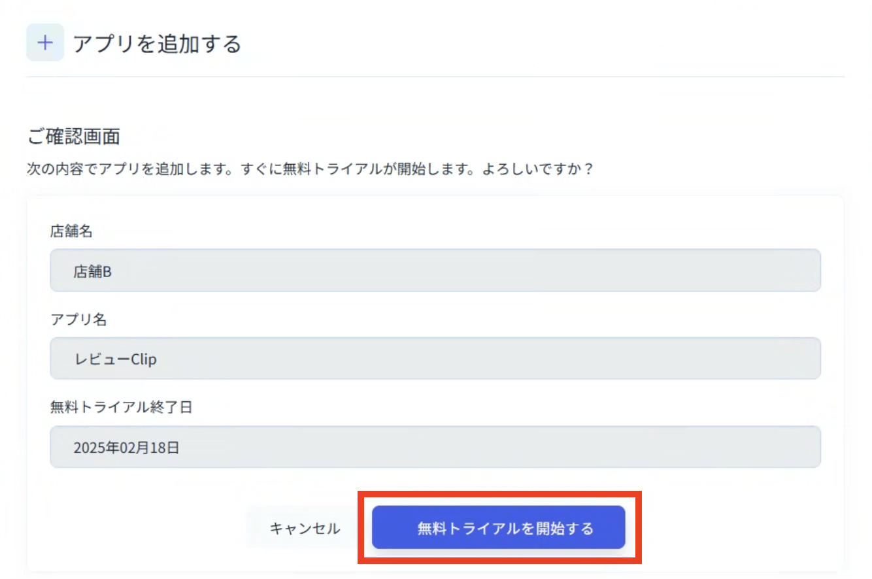Click the 店舗名 field label

tap(71, 231)
